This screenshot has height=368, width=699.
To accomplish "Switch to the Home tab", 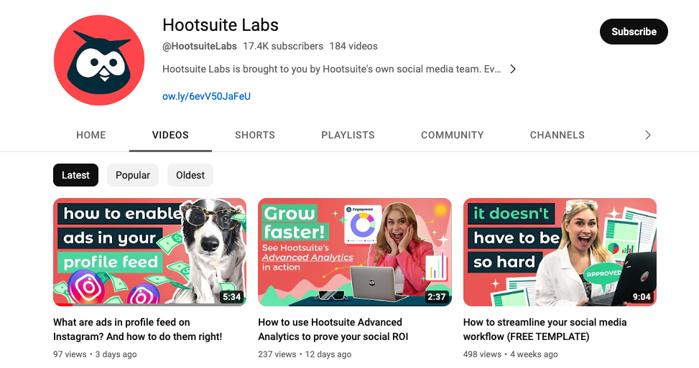I will (91, 135).
